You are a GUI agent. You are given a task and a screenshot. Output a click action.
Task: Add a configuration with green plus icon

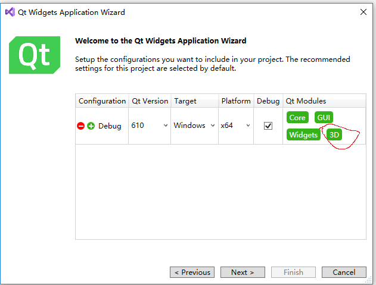(91, 126)
